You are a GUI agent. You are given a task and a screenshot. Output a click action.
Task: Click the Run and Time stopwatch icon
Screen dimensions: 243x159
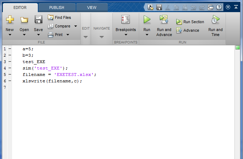216,20
